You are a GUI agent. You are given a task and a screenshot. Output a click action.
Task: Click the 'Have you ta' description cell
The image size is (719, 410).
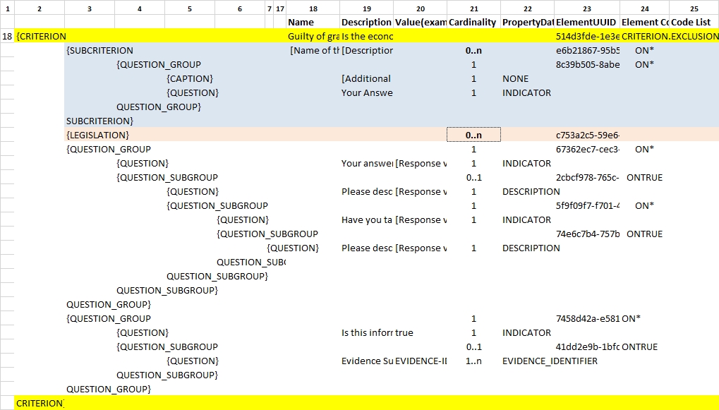tap(367, 219)
